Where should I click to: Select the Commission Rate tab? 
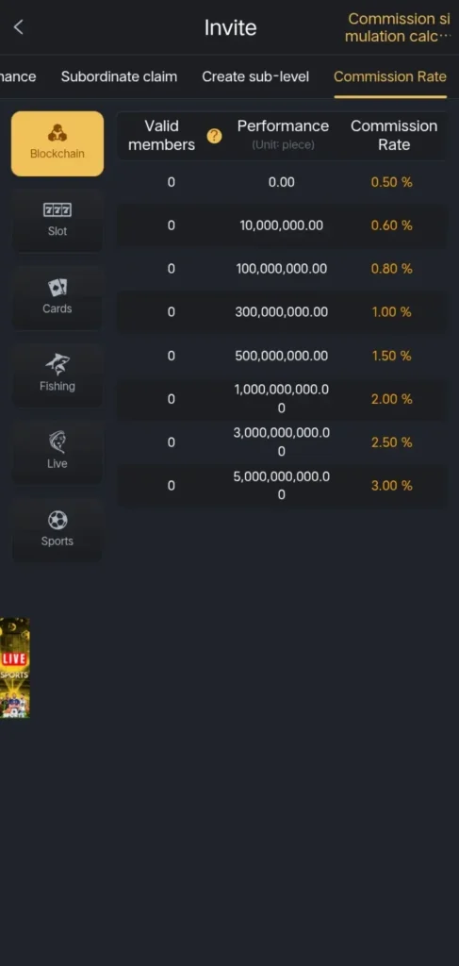click(x=390, y=77)
